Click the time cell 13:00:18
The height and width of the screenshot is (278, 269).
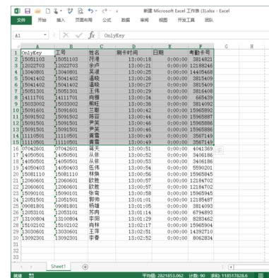(133, 59)
